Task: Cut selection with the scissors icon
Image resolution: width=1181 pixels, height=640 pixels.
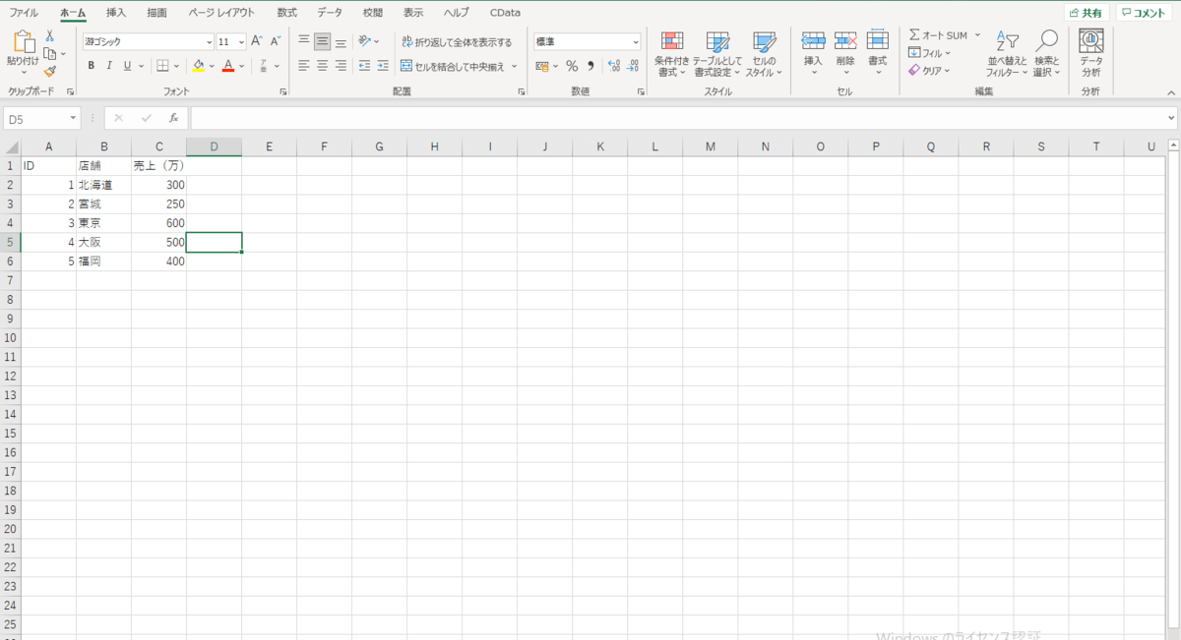Action: [49, 35]
